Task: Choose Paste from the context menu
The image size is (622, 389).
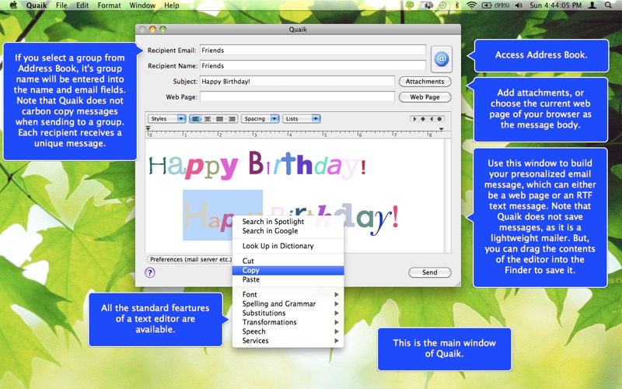Action: tap(288, 279)
